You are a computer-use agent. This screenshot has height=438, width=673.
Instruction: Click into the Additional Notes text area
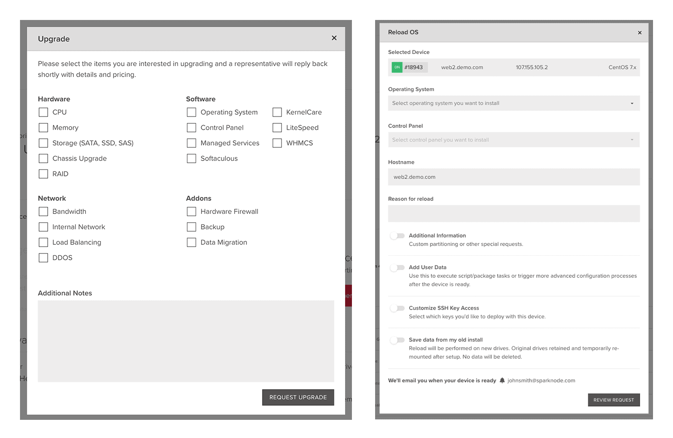click(x=186, y=341)
